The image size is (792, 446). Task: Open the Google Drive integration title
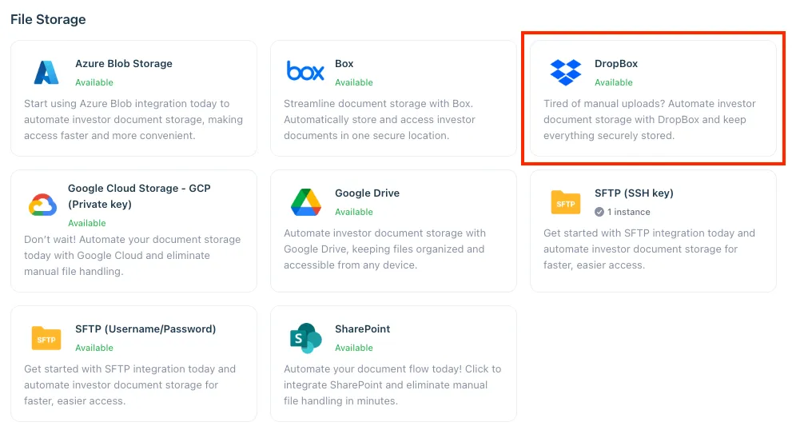point(367,193)
